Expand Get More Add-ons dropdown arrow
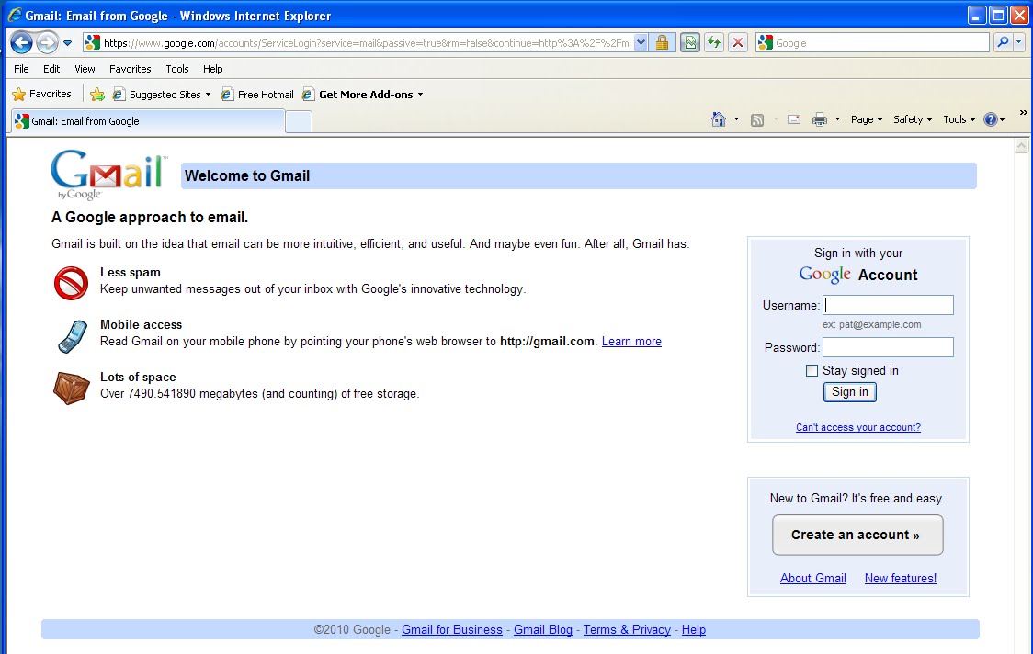This screenshot has width=1033, height=654. click(x=420, y=95)
